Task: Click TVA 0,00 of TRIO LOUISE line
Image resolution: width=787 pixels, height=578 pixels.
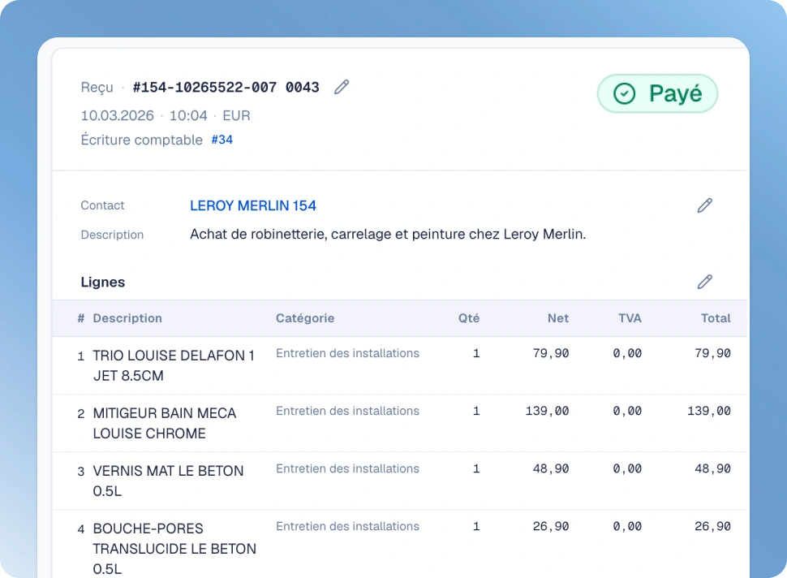Action: pos(627,353)
